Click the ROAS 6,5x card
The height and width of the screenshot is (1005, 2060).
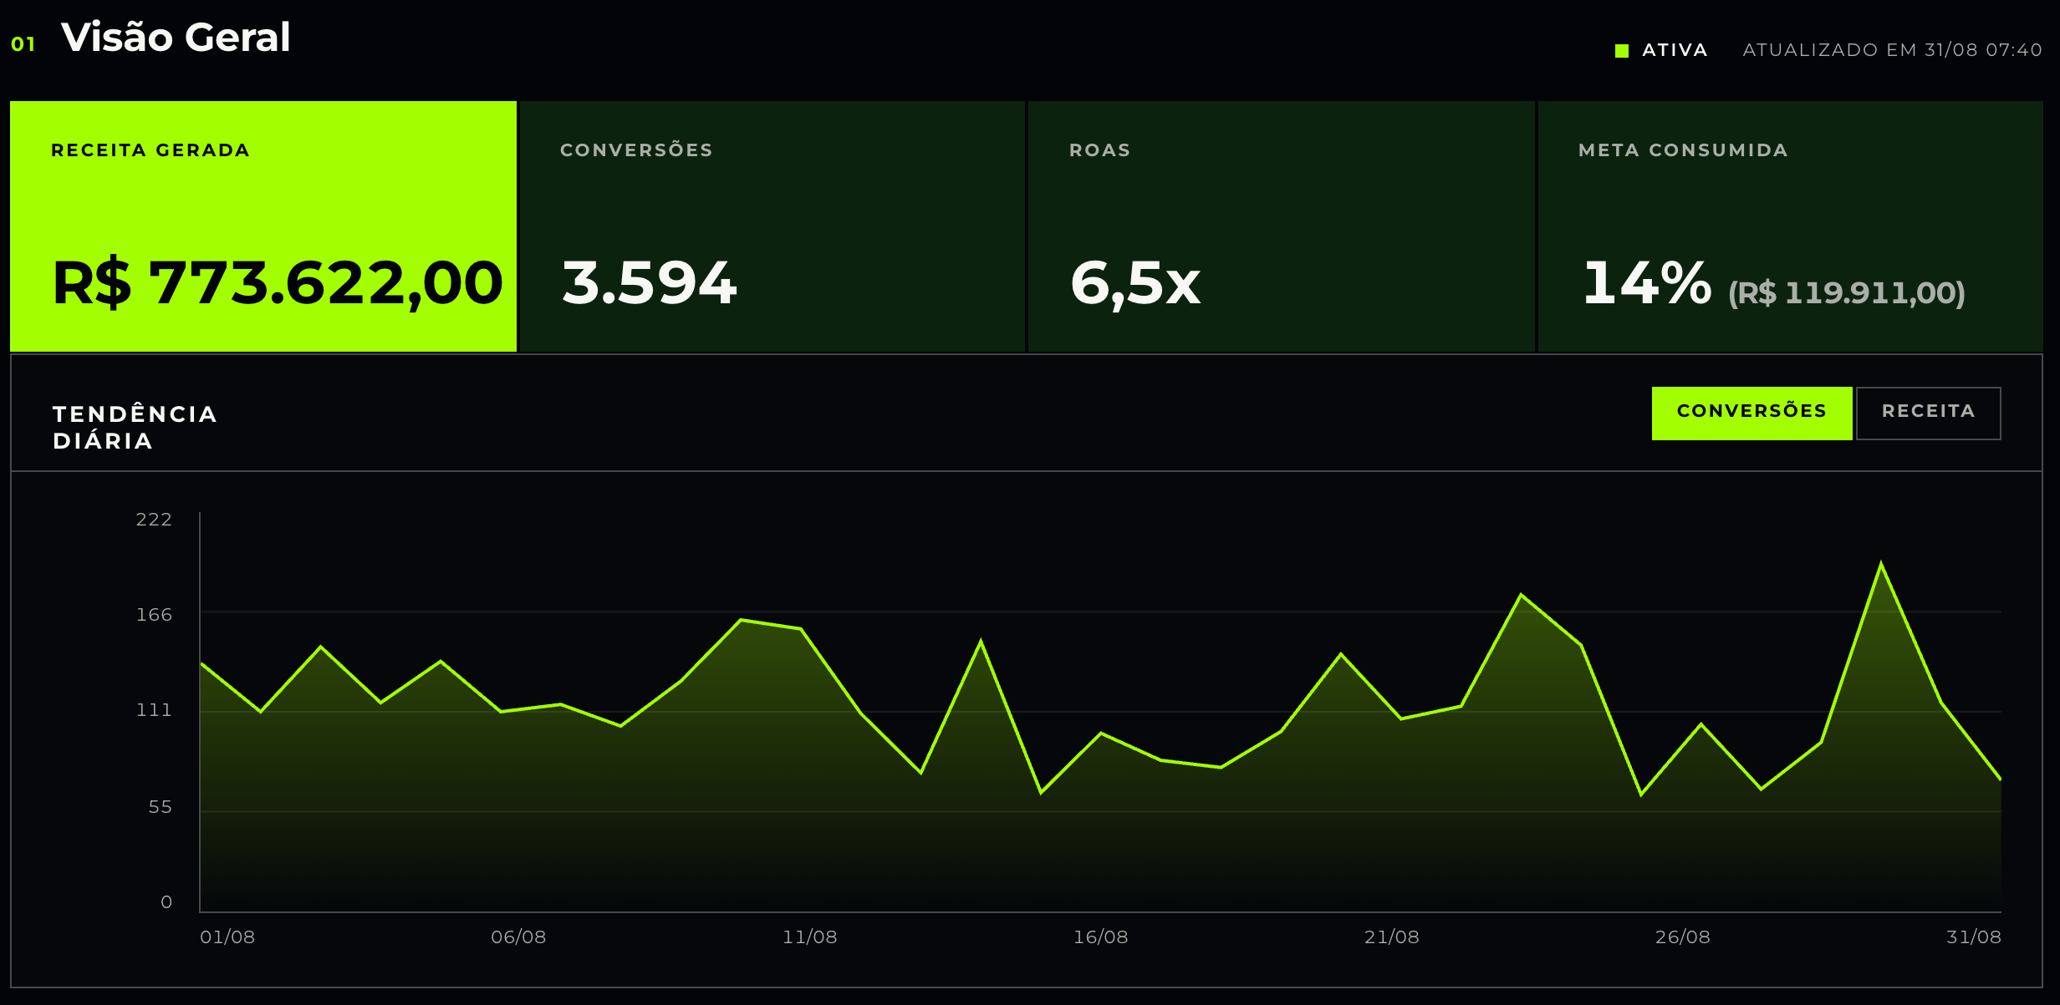pos(1281,226)
